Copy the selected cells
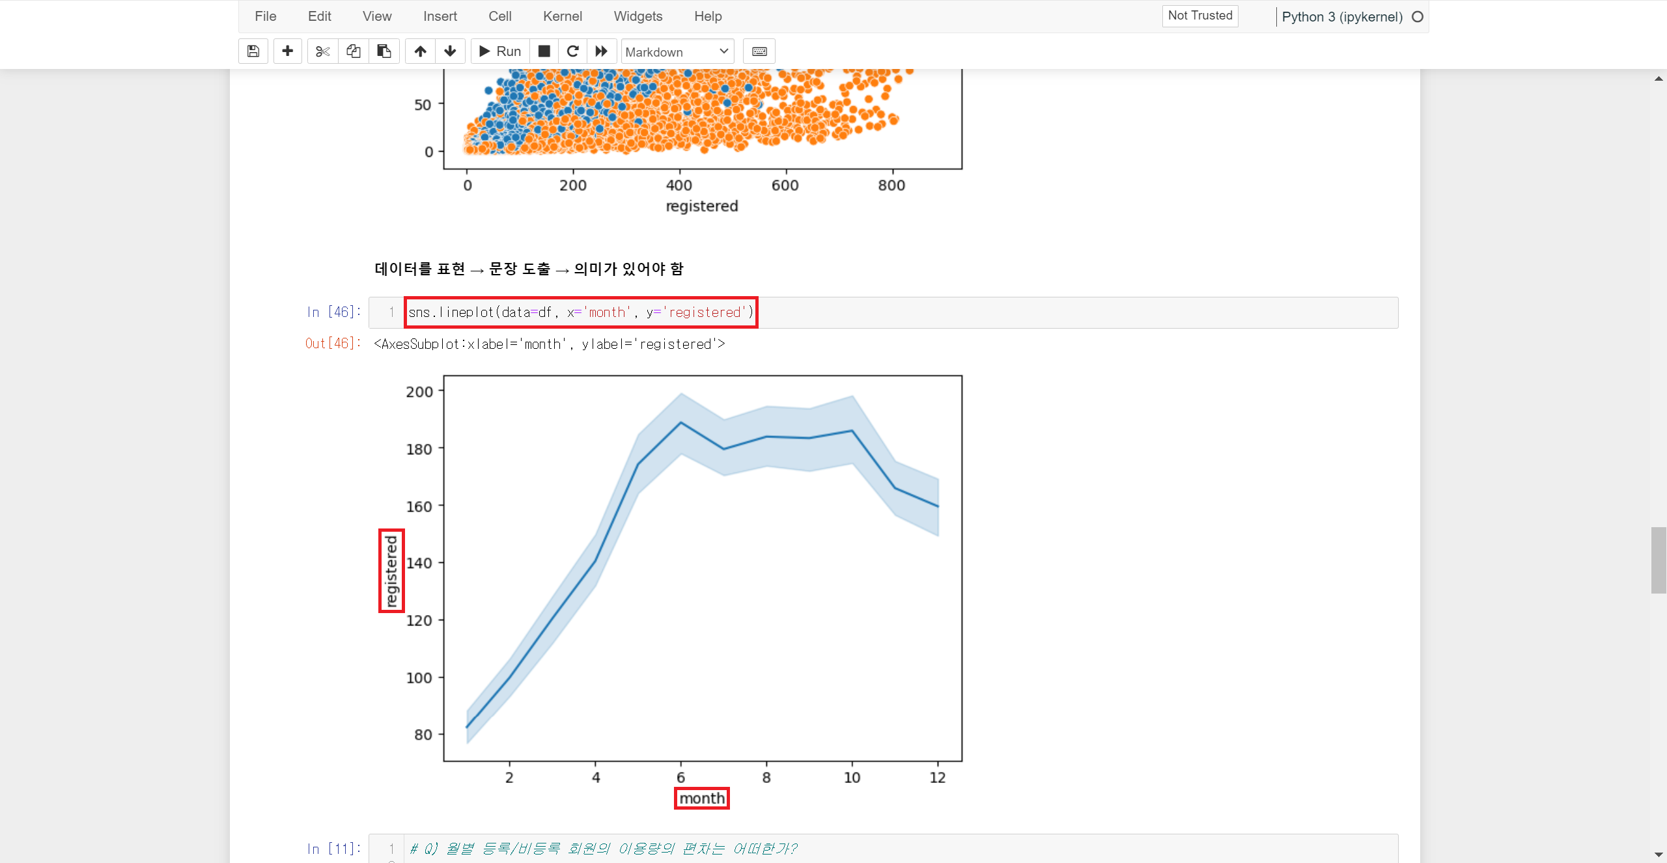Image resolution: width=1667 pixels, height=863 pixels. (354, 51)
